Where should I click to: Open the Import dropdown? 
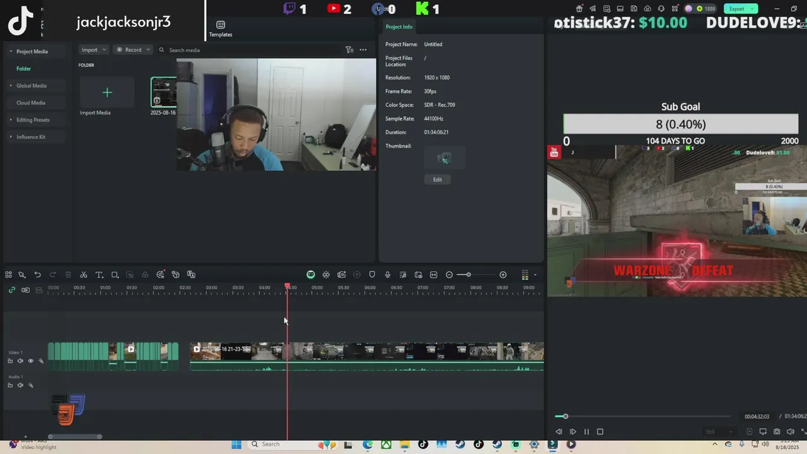coord(94,50)
